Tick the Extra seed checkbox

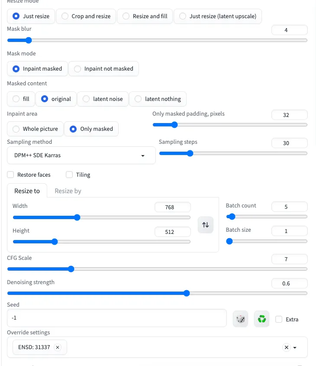click(279, 319)
